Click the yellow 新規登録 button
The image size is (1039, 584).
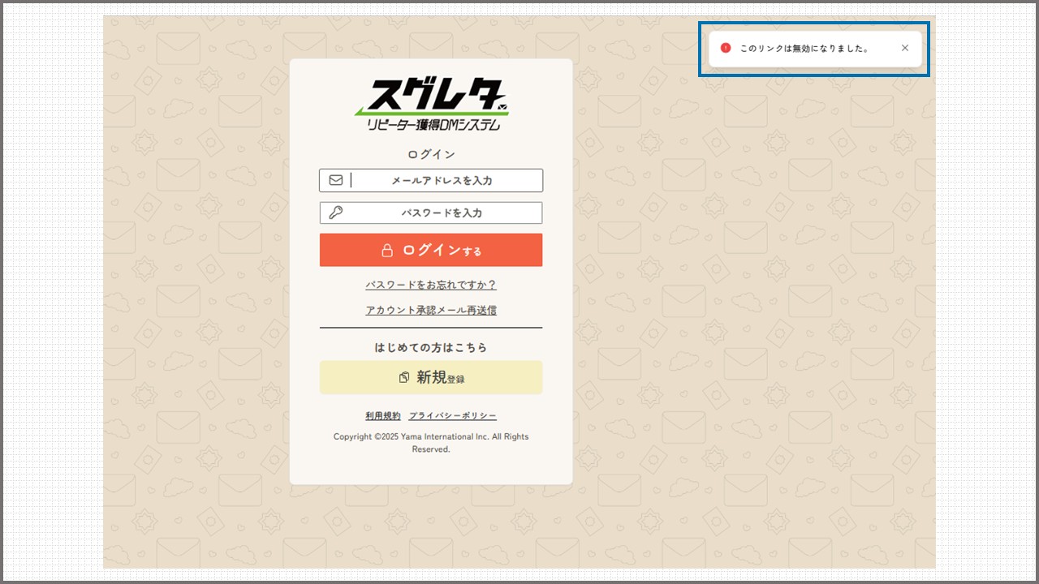coord(431,377)
